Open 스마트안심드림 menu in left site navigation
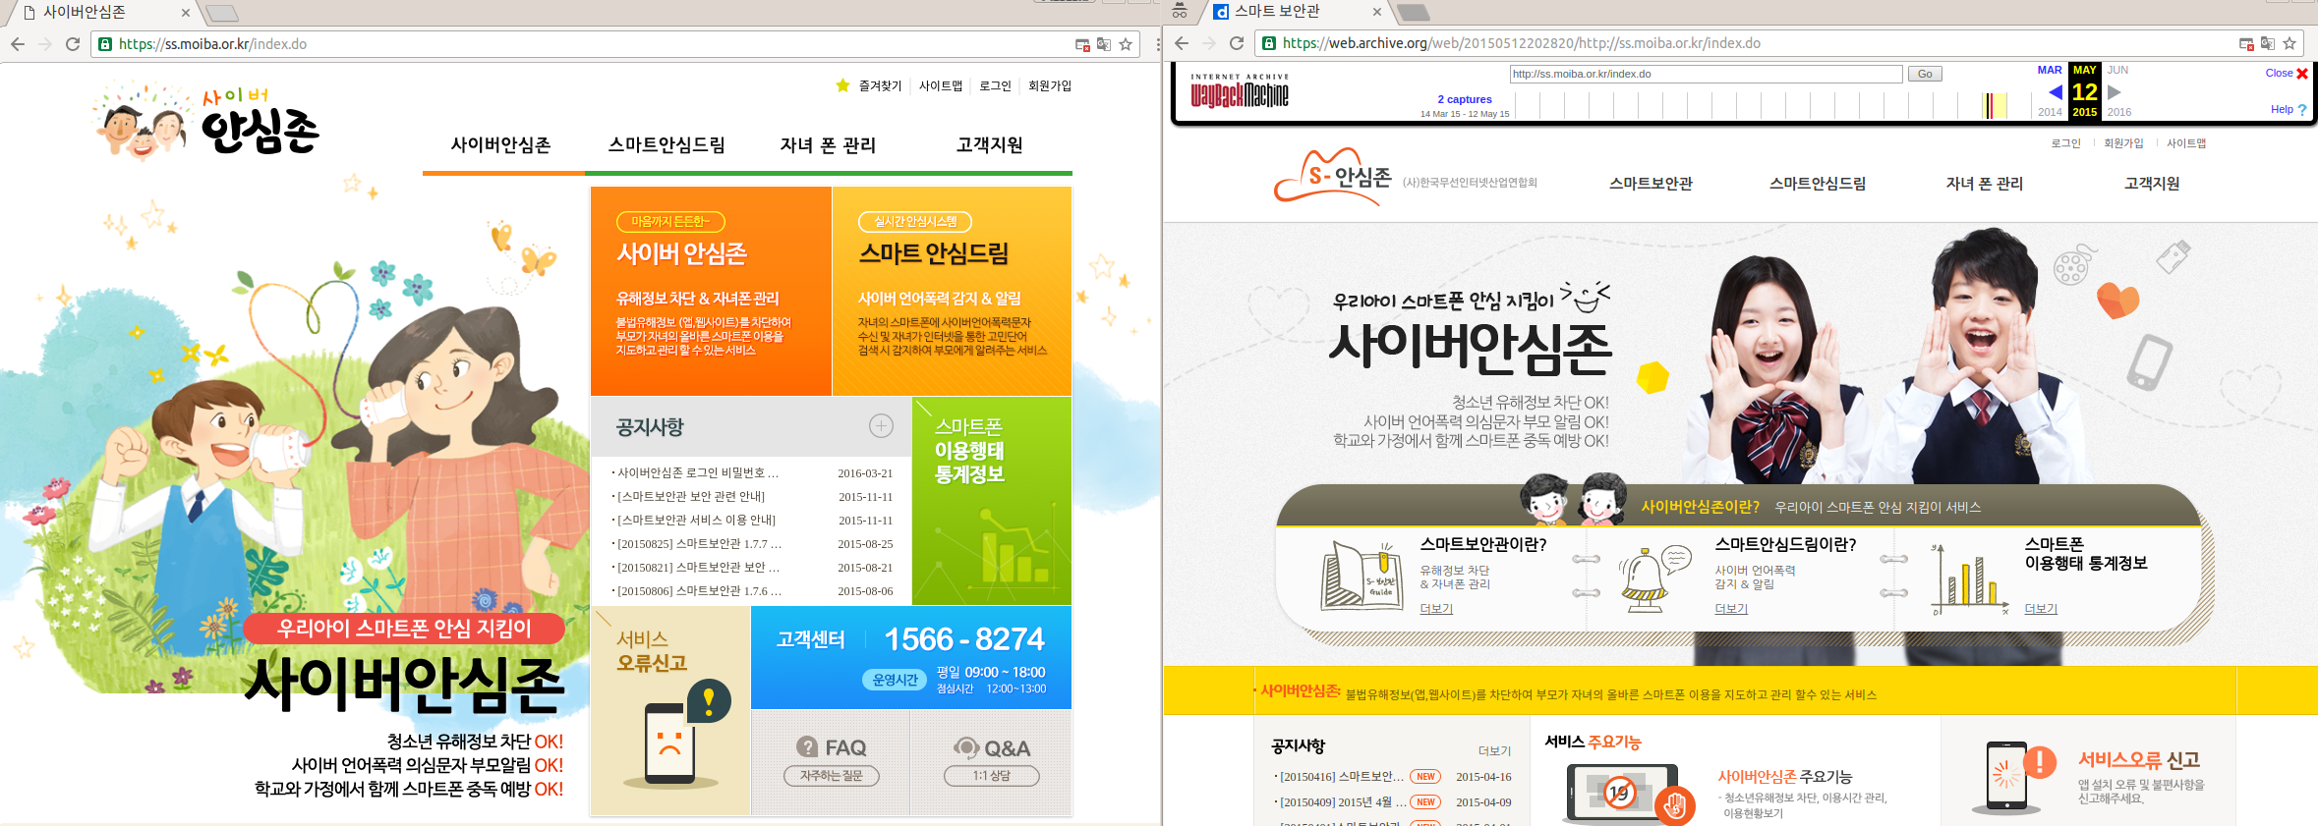This screenshot has height=826, width=2318. point(666,145)
